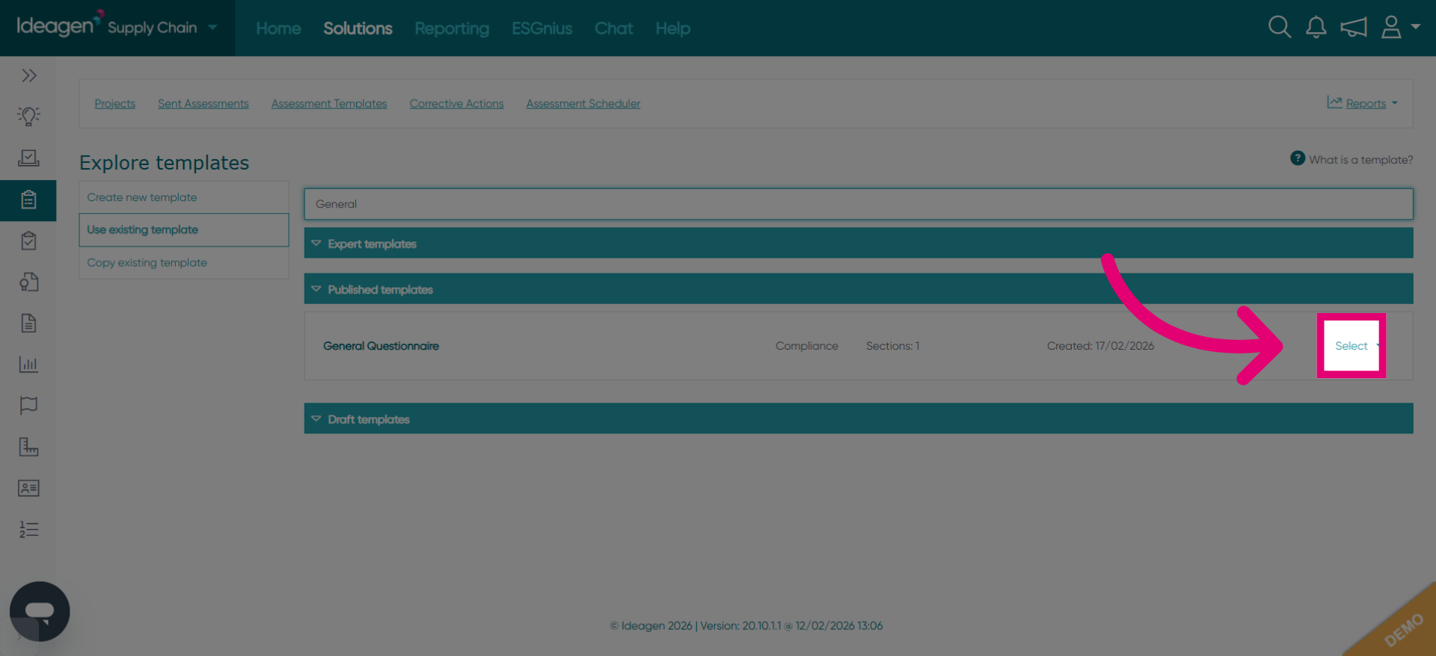Open the numbered list sidebar icon
This screenshot has width=1436, height=656.
point(28,529)
